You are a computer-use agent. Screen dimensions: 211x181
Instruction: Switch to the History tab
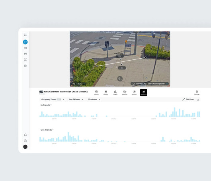(x=96, y=92)
